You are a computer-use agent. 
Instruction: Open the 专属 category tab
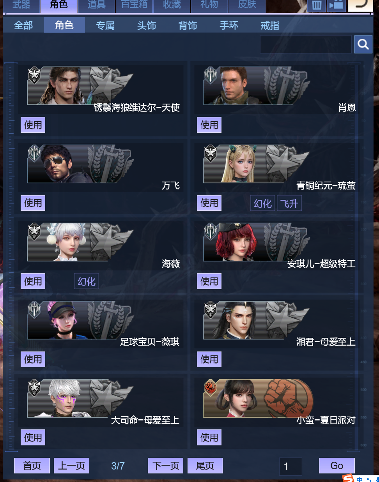[x=105, y=26]
